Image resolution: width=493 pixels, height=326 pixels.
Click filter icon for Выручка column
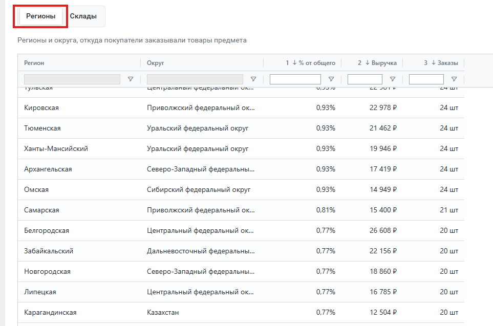click(x=393, y=79)
